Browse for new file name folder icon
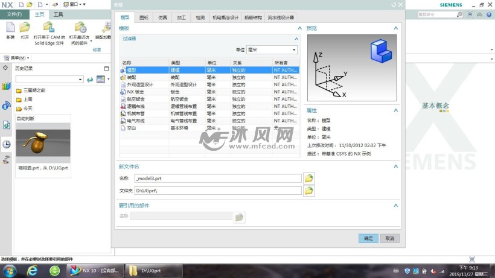The height and width of the screenshot is (278, 495). click(308, 178)
